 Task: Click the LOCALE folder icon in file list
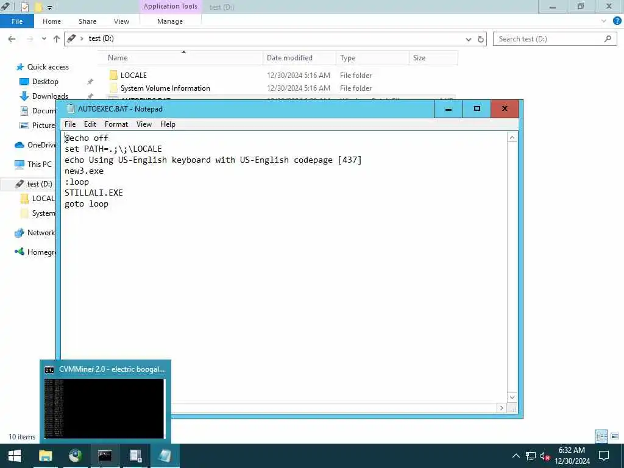[113, 75]
